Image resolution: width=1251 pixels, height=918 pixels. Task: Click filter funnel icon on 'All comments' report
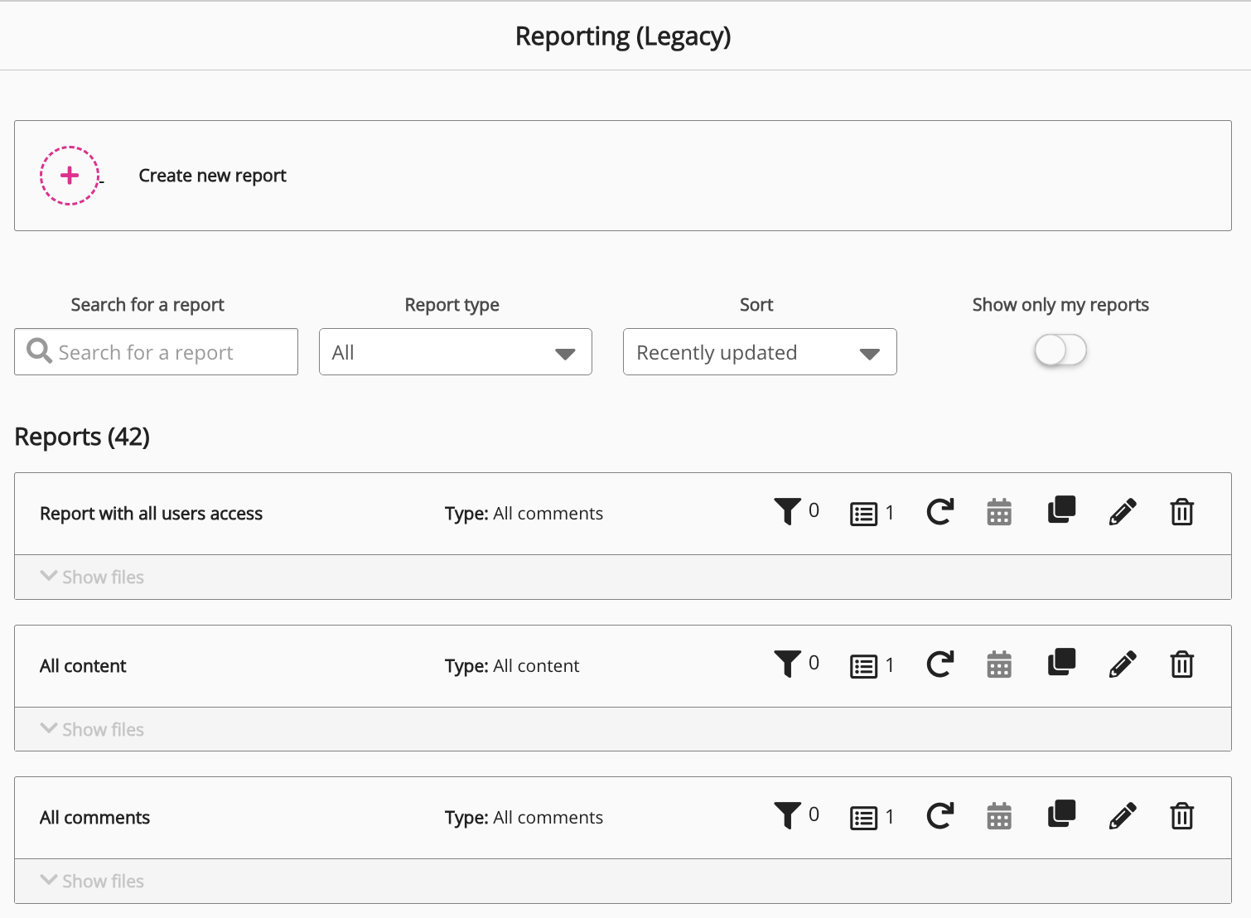pyautogui.click(x=787, y=815)
